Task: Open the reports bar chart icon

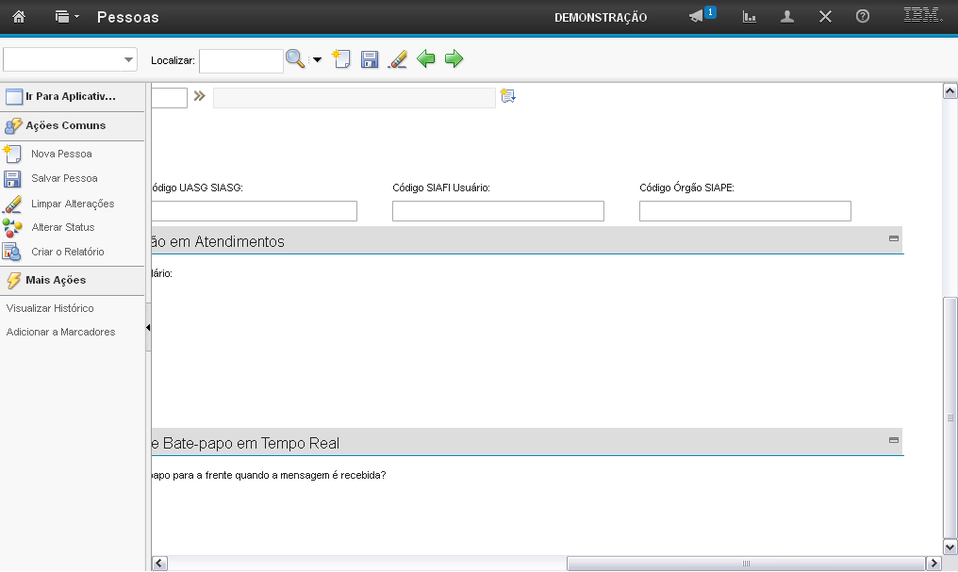Action: coord(750,17)
